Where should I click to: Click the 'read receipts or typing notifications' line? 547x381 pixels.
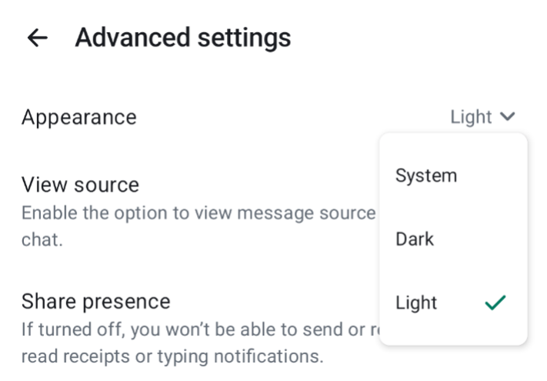click(169, 357)
